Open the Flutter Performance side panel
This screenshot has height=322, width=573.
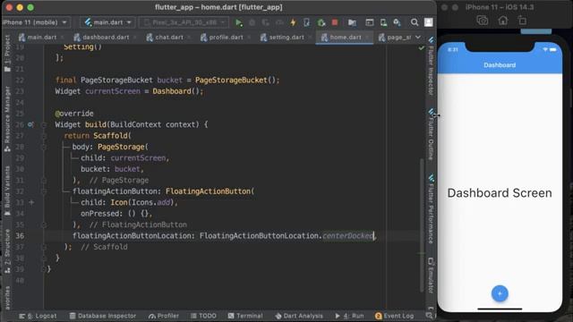pos(432,209)
